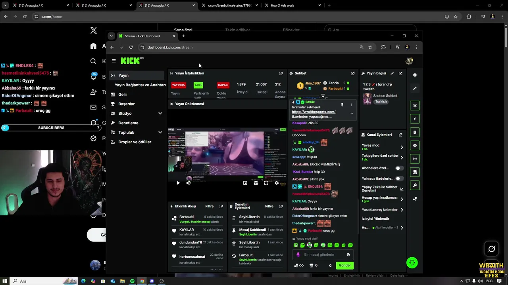Open Spotify from the Windows taskbar
The image size is (508, 285).
(132, 281)
